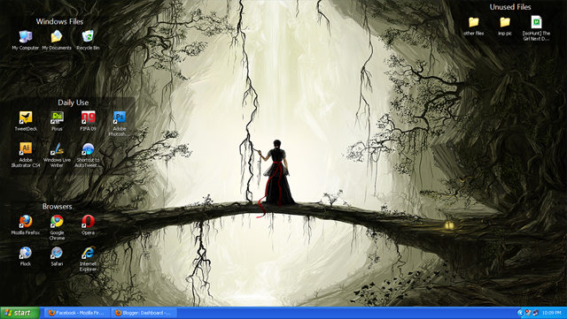
Task: Click the red security alert tray icon
Action: click(528, 313)
